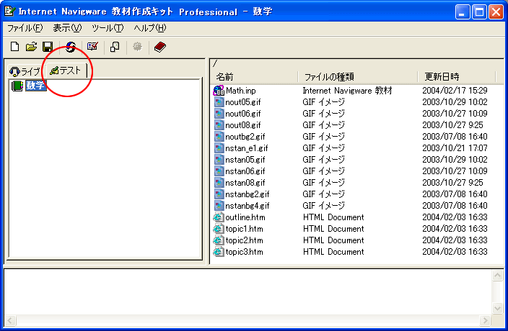Viewport: 508px width, 331px height.
Task: Click the scroll up arrow in output pane
Action: (x=498, y=276)
